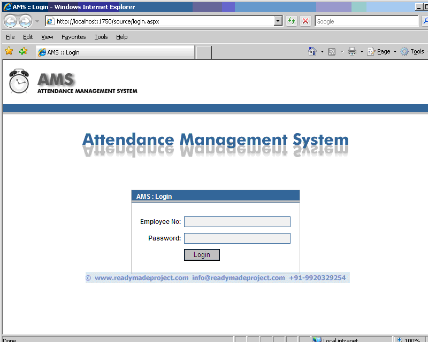
Task: Expand the Home button dropdown arrow
Action: pyautogui.click(x=322, y=51)
